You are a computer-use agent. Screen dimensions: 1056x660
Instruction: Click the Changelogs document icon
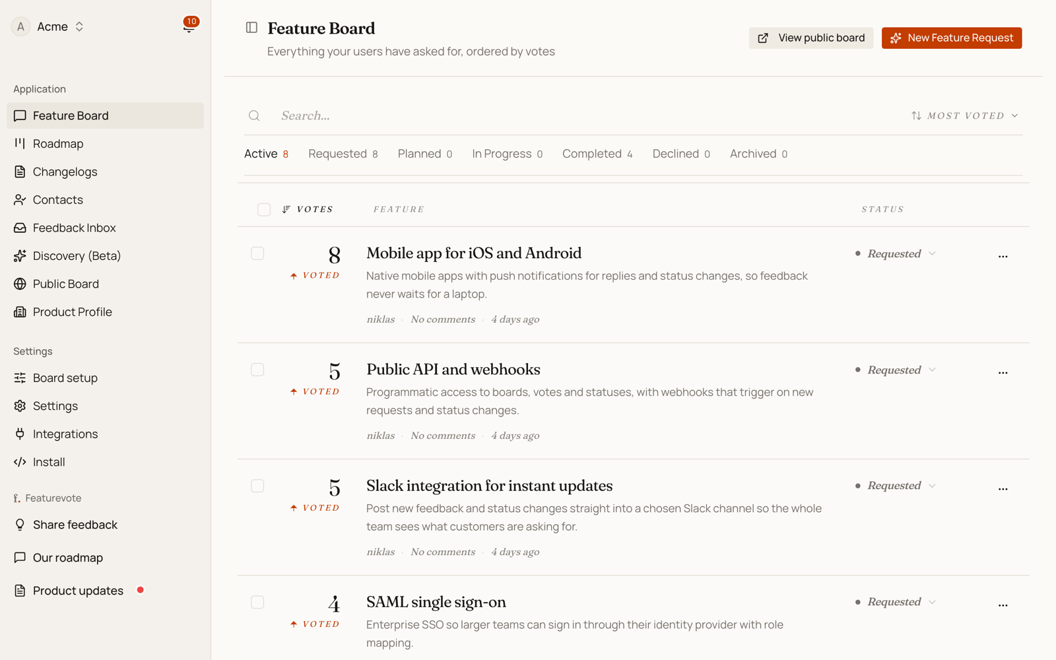[20, 172]
